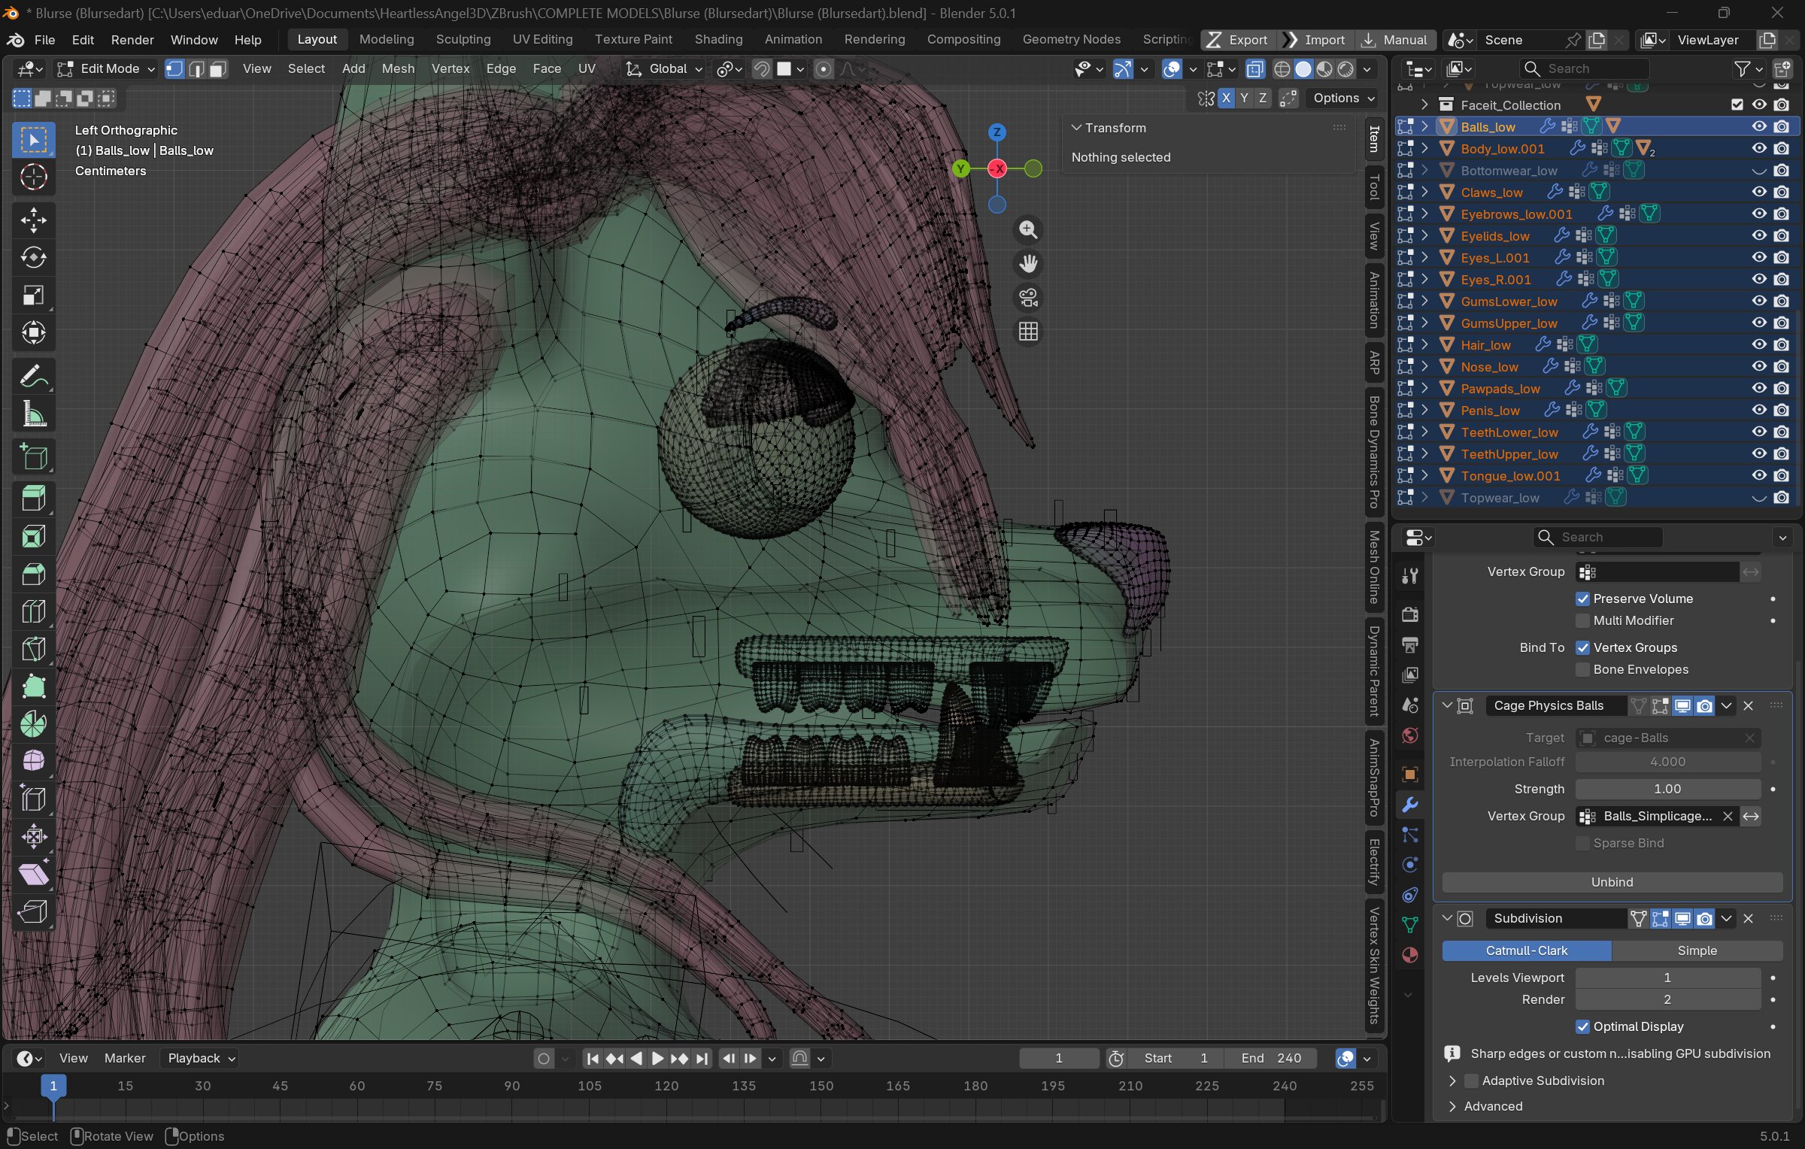
Task: Uncheck Optimal Display checkbox
Action: pos(1582,1026)
